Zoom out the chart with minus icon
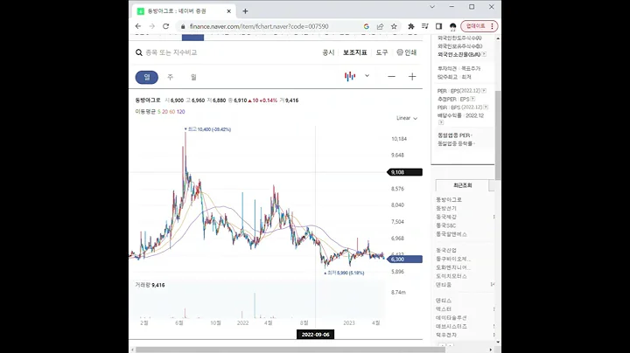 click(391, 77)
